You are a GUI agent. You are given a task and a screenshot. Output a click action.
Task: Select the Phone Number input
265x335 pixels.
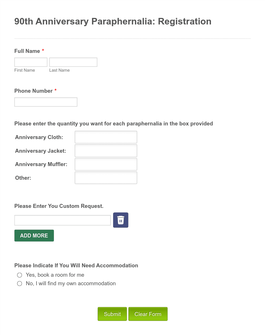(46, 102)
